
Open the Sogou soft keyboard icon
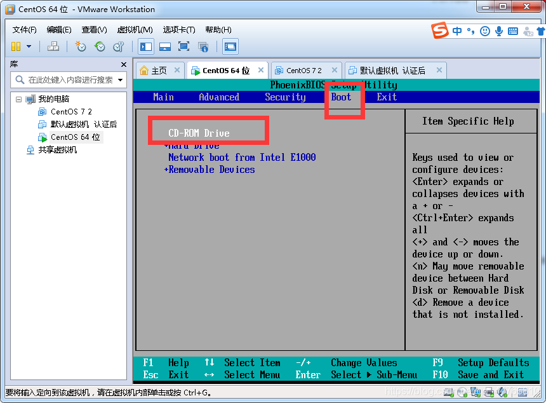click(x=513, y=31)
